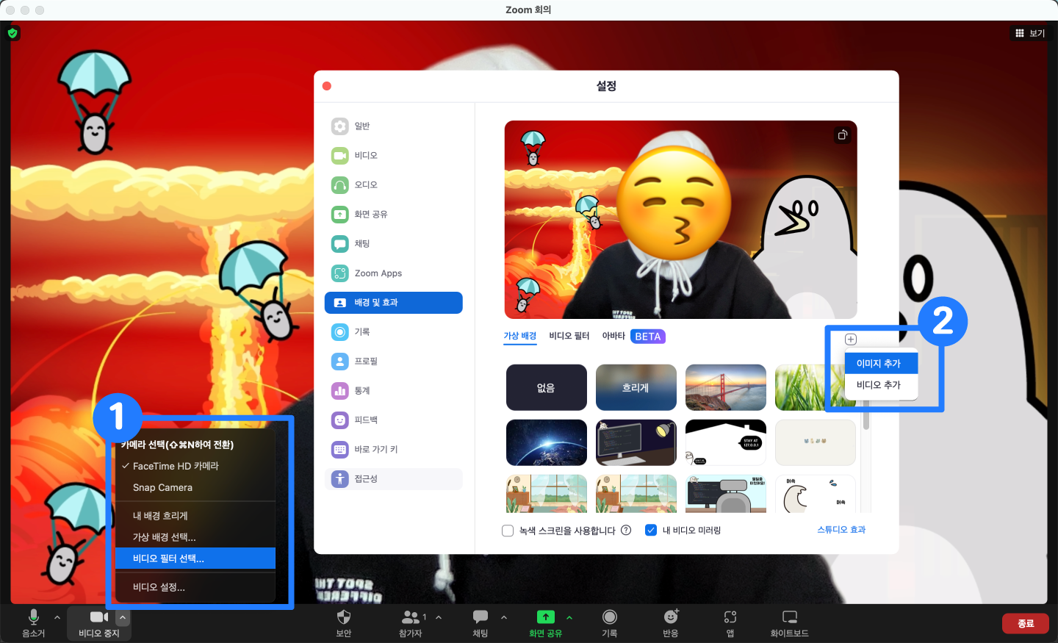Select the Earth from space background

click(547, 442)
